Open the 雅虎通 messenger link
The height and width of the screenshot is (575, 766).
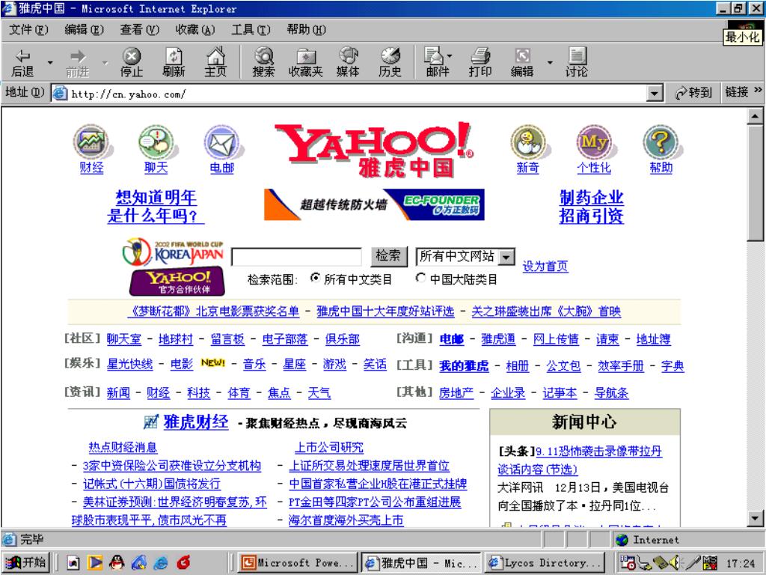pyautogui.click(x=498, y=339)
